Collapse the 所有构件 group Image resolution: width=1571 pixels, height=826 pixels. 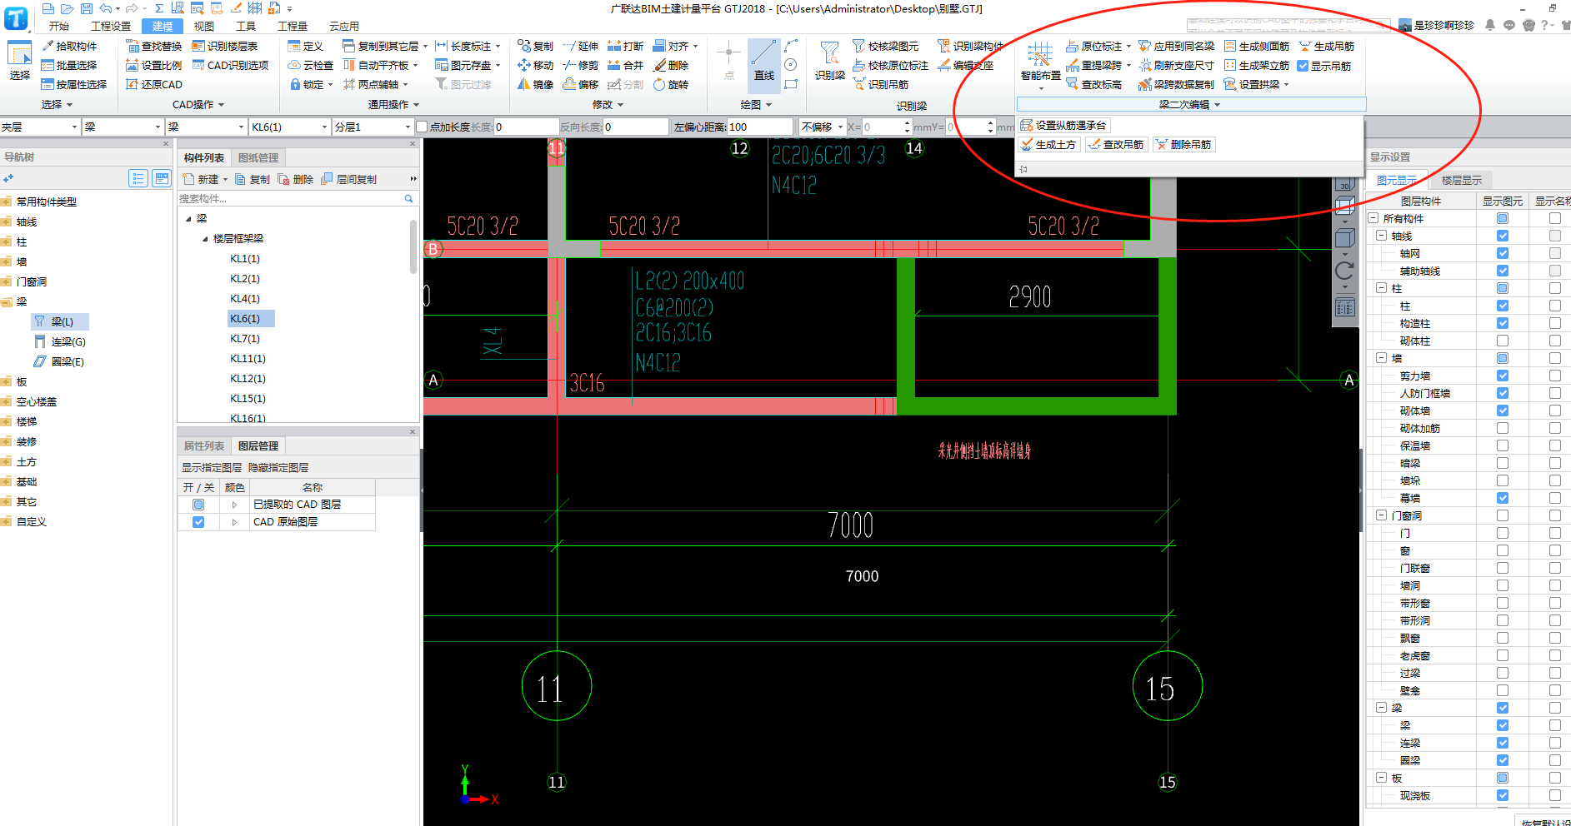[x=1373, y=218]
